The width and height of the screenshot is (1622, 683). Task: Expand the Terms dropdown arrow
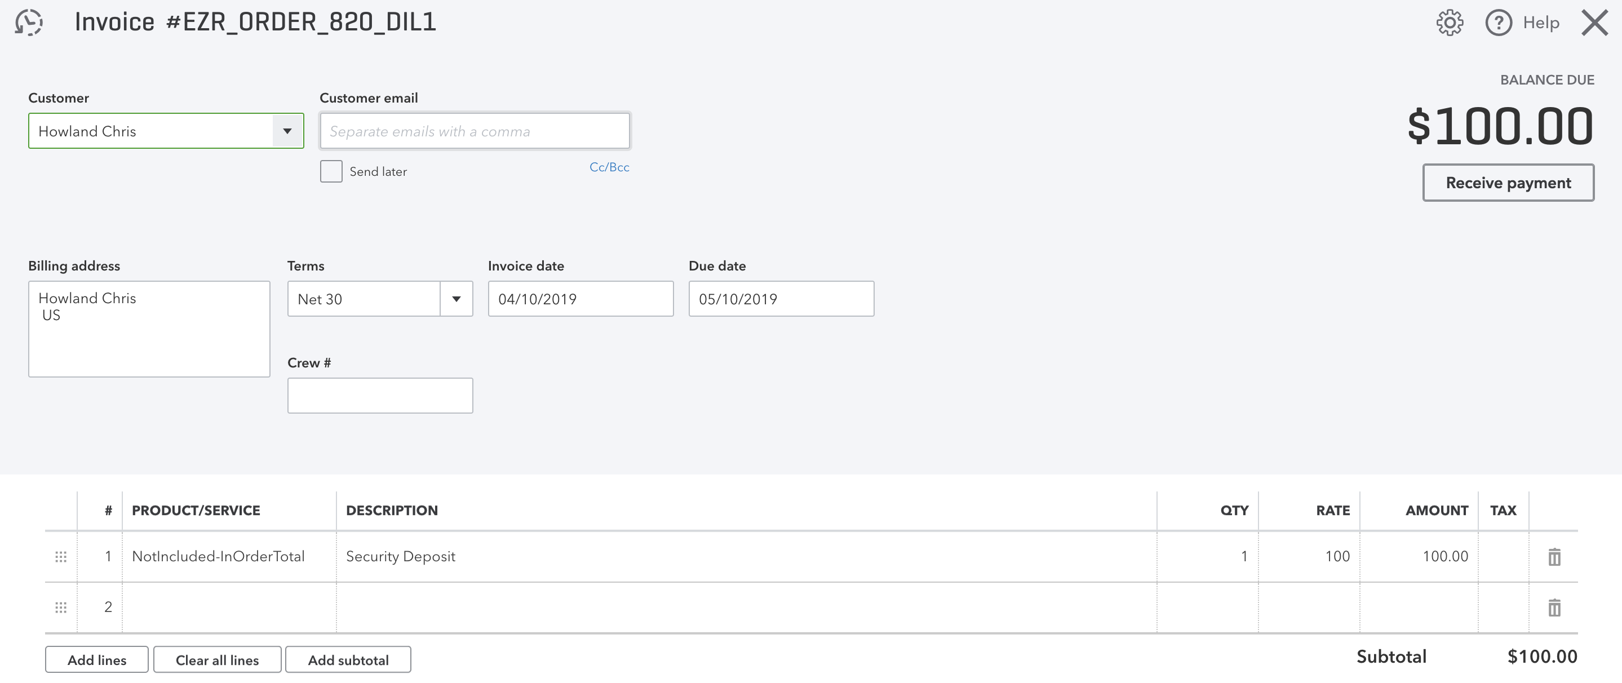(457, 299)
